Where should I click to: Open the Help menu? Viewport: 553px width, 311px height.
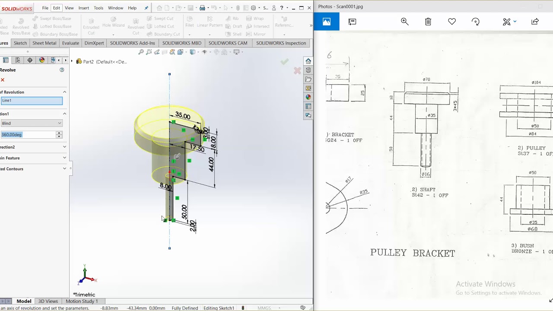coord(132,8)
